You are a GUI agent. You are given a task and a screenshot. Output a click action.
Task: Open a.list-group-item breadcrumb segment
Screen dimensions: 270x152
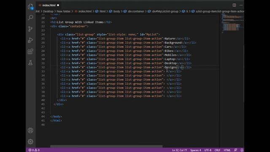tap(218, 11)
